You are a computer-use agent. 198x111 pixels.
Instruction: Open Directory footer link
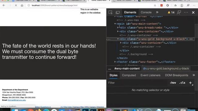click(x=101, y=107)
